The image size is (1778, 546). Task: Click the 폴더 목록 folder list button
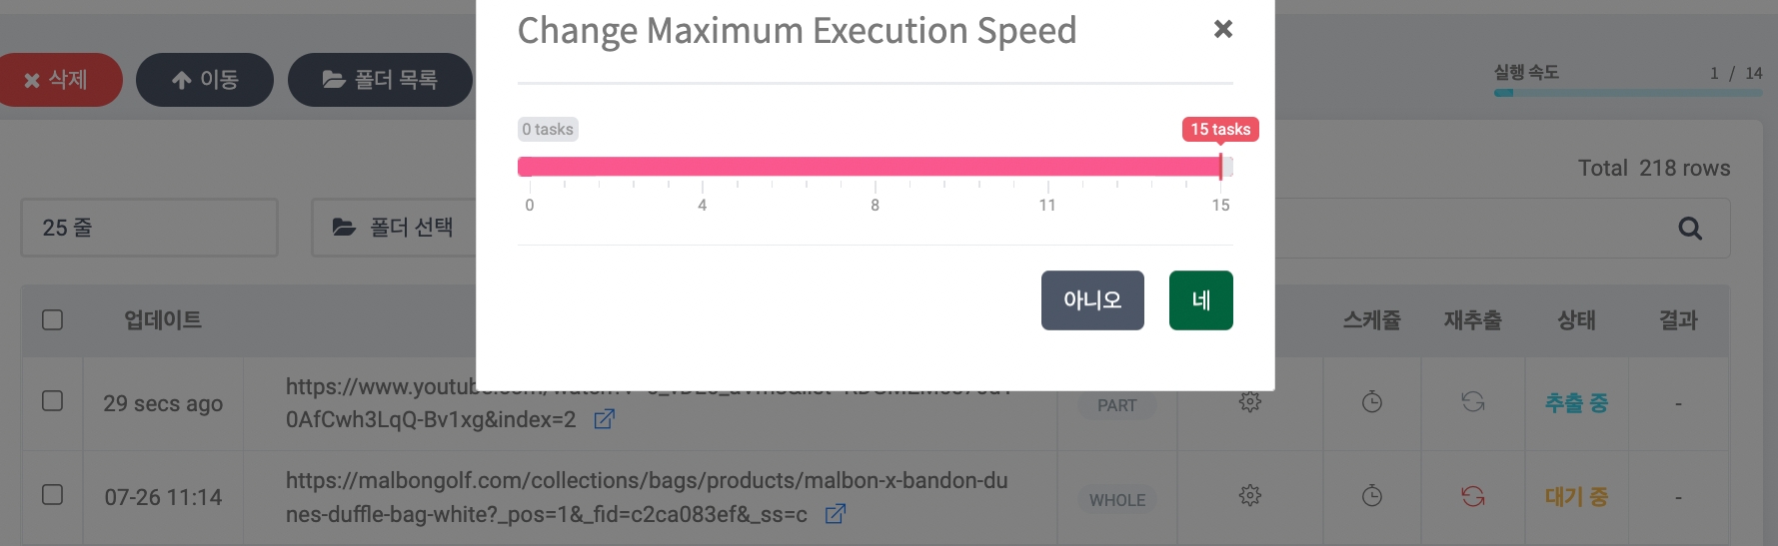click(x=380, y=80)
